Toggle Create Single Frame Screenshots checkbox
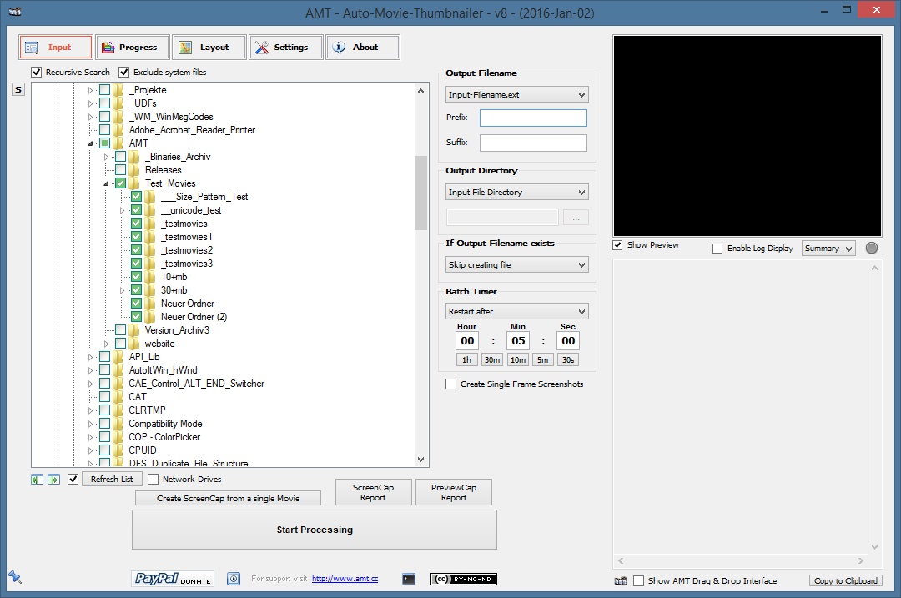This screenshot has width=901, height=598. pos(451,384)
